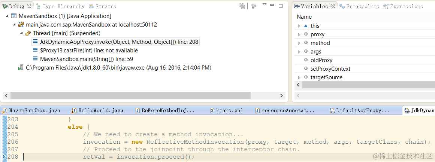The height and width of the screenshot is (162, 435).
Task: Click stack frame icon beside JdkDynamicAopProxy.invoke
Action: 35,42
